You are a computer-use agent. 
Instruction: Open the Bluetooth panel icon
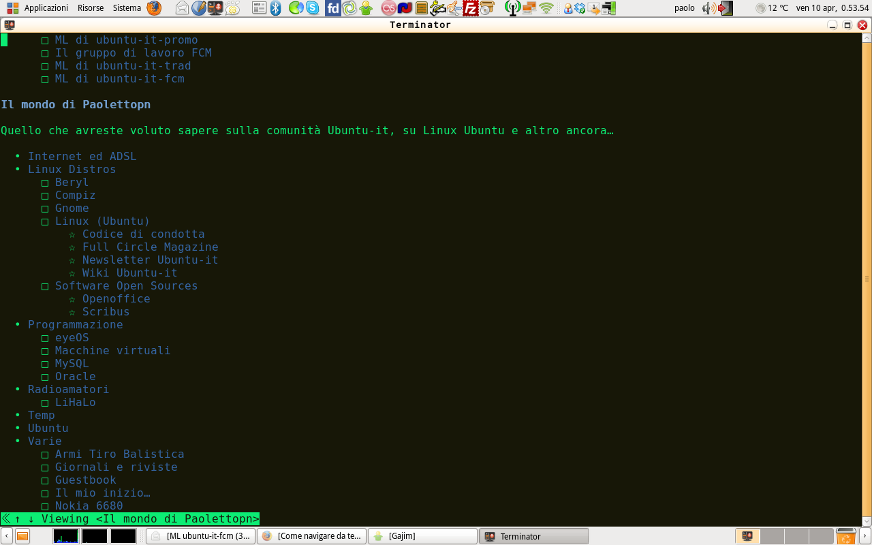(x=276, y=8)
